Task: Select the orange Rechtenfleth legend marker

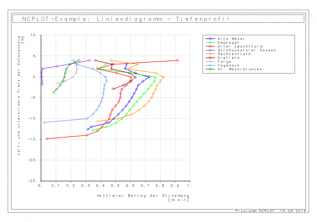Action: (x=210, y=54)
